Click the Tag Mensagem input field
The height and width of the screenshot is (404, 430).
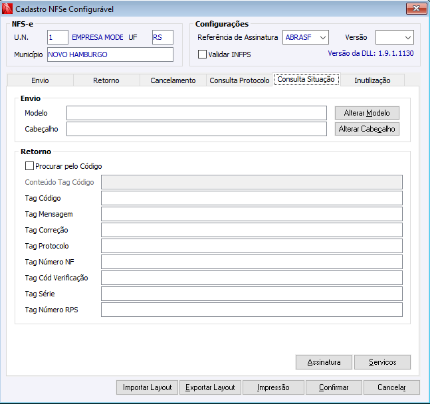click(252, 214)
